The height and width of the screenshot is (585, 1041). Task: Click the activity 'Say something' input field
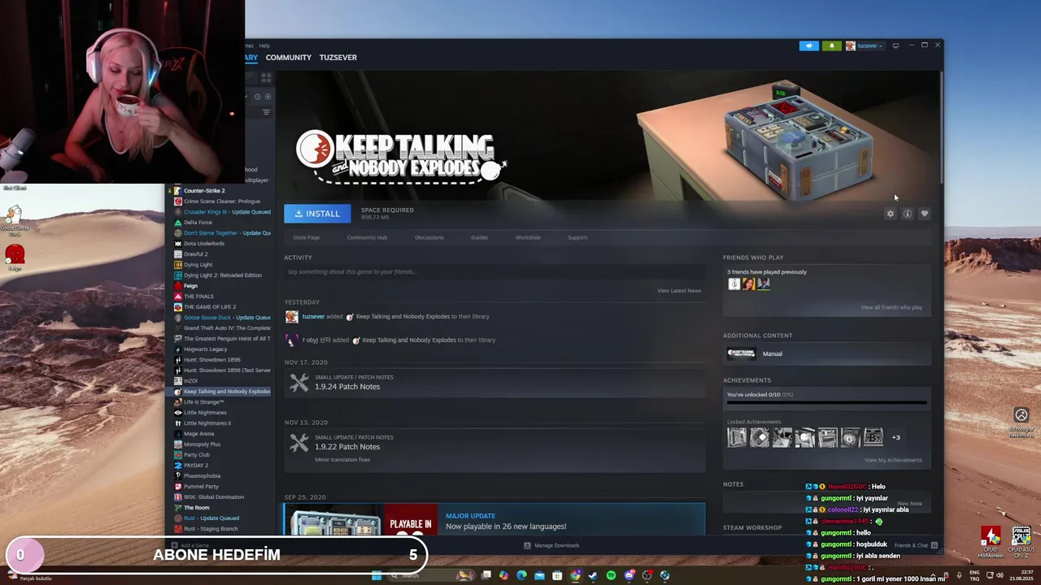494,272
